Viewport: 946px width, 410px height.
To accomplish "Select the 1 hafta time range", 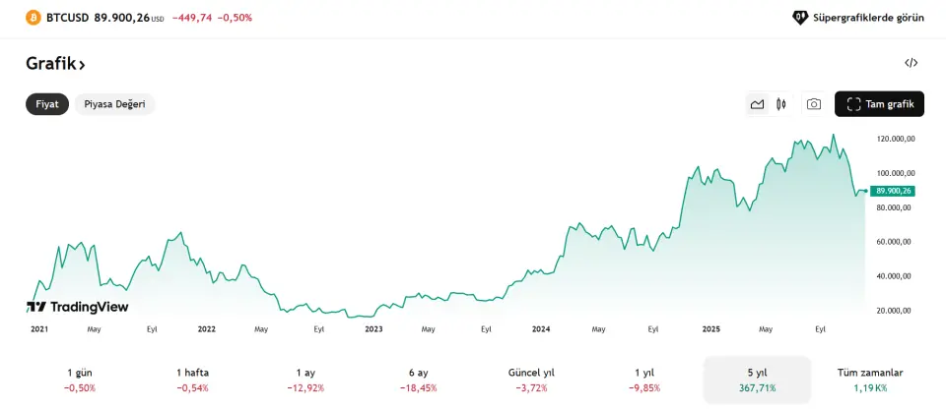I will pyautogui.click(x=192, y=380).
